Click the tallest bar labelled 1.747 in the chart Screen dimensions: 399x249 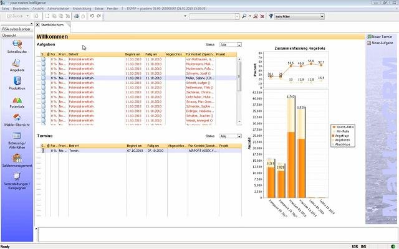tap(291, 148)
